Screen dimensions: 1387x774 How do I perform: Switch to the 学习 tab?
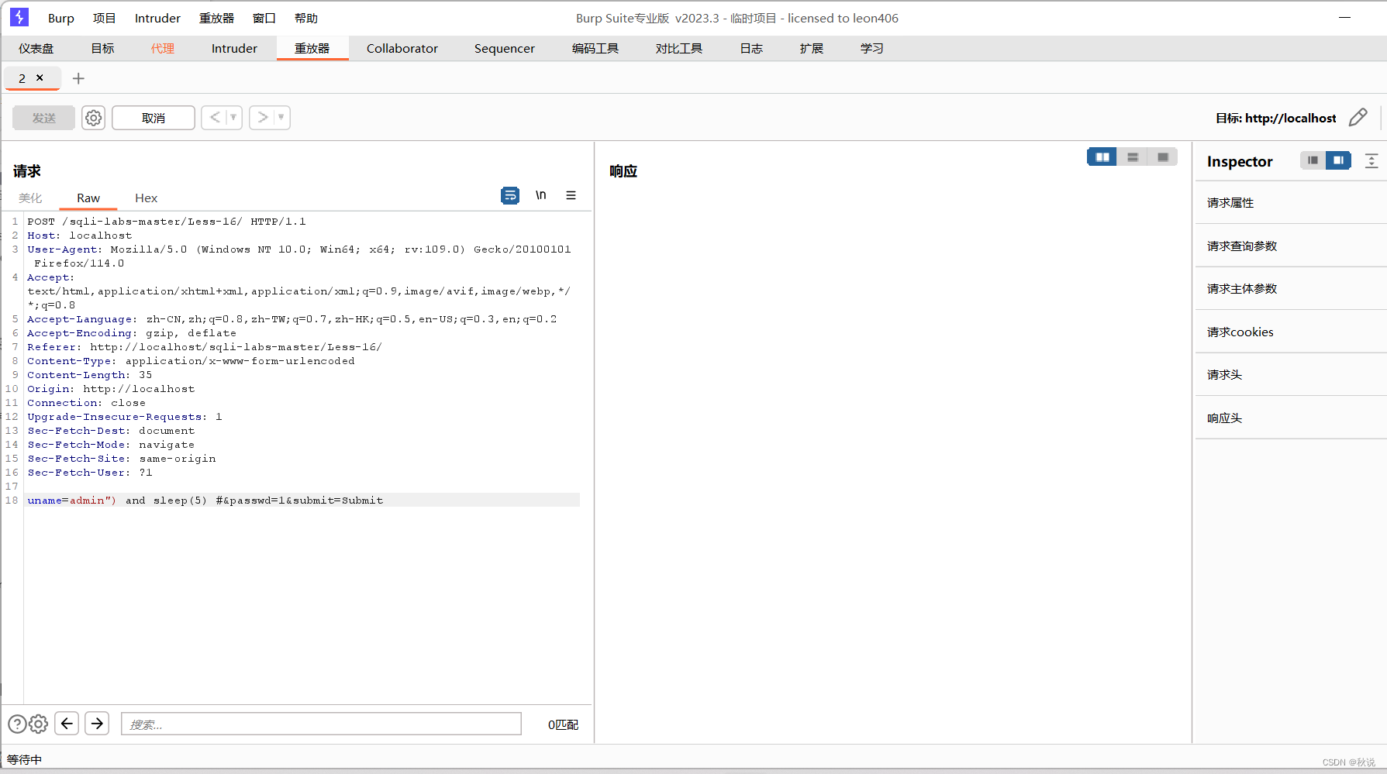[x=872, y=48]
